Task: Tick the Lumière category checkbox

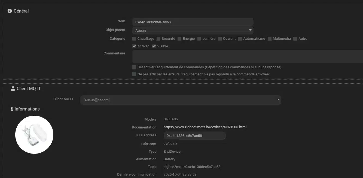Action: pyautogui.click(x=199, y=39)
